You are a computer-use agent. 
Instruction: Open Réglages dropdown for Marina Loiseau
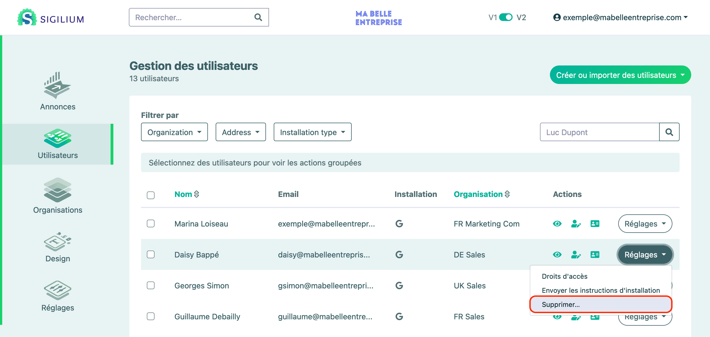pos(645,224)
